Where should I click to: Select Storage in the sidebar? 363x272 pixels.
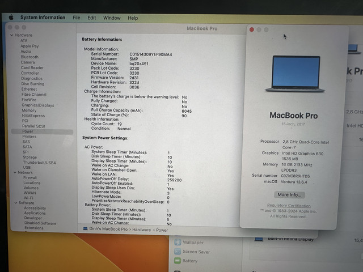29,158
